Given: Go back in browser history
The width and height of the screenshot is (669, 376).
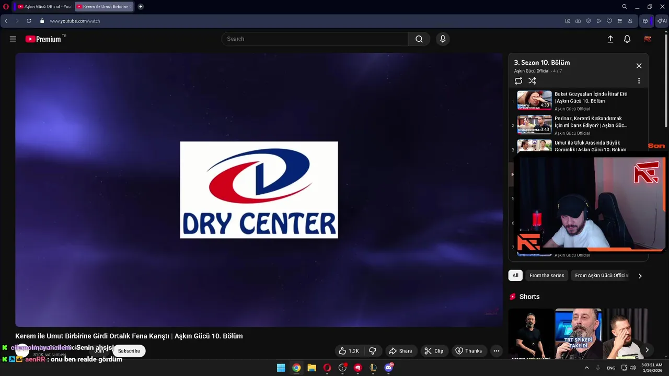Looking at the screenshot, I should (6, 21).
